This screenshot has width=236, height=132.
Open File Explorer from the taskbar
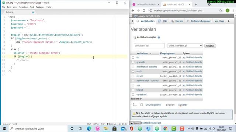[x=106, y=129]
